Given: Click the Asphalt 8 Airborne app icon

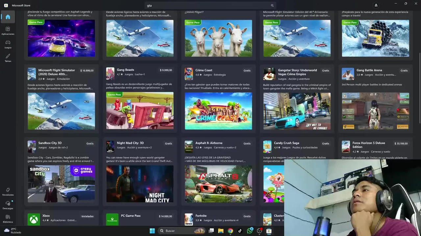Looking at the screenshot, I should 189,147.
